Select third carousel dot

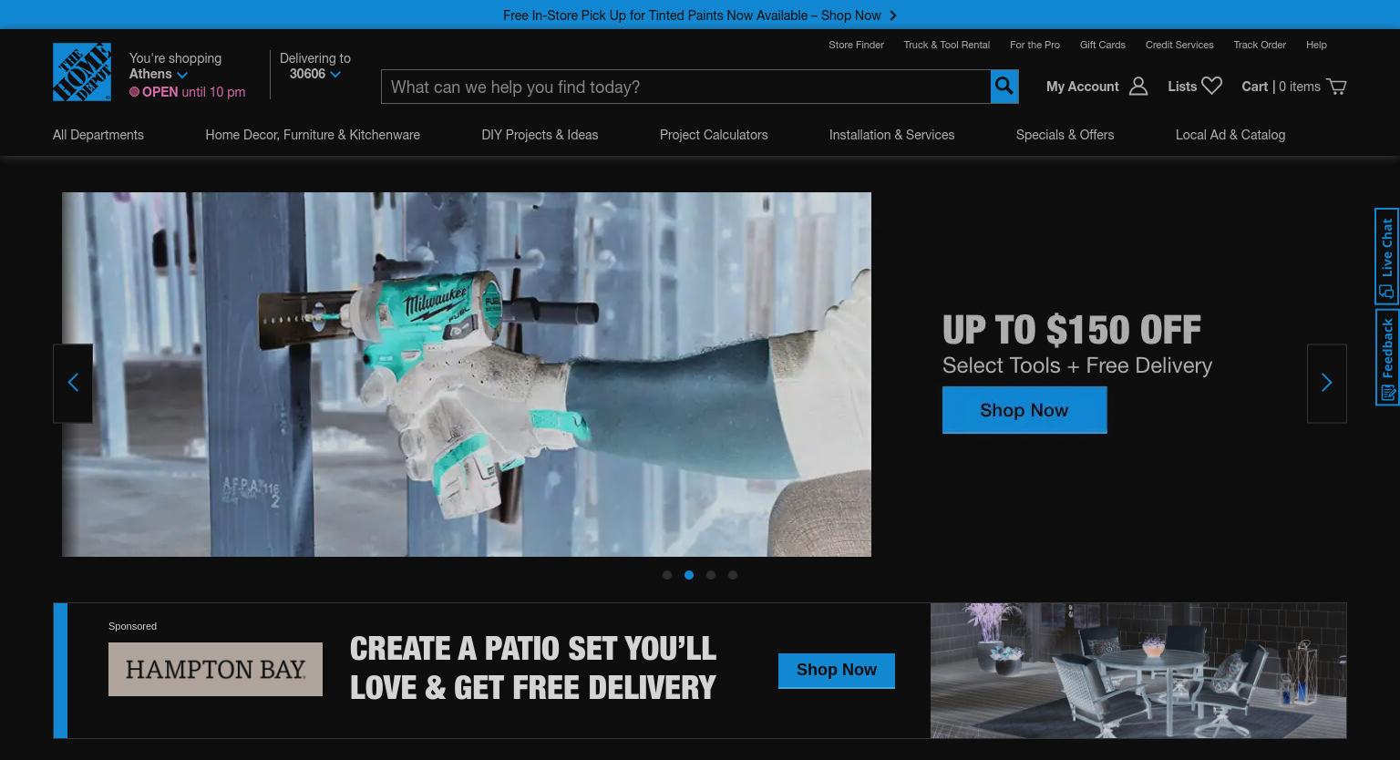pos(711,575)
